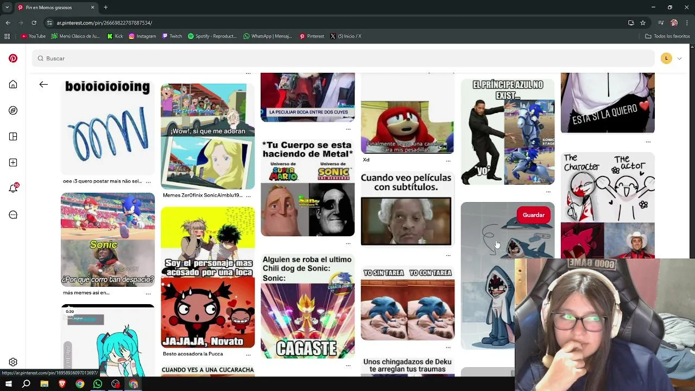
Task: Click the browser back button
Action: (x=8, y=23)
